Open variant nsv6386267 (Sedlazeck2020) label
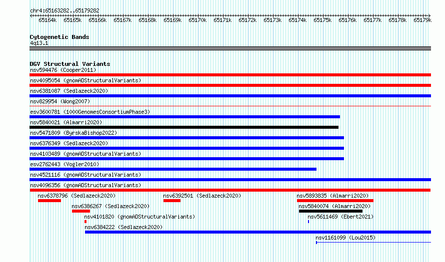 [x=110, y=206]
